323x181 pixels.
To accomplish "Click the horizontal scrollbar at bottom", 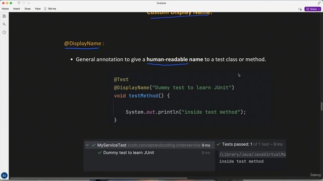I will [x=99, y=178].
